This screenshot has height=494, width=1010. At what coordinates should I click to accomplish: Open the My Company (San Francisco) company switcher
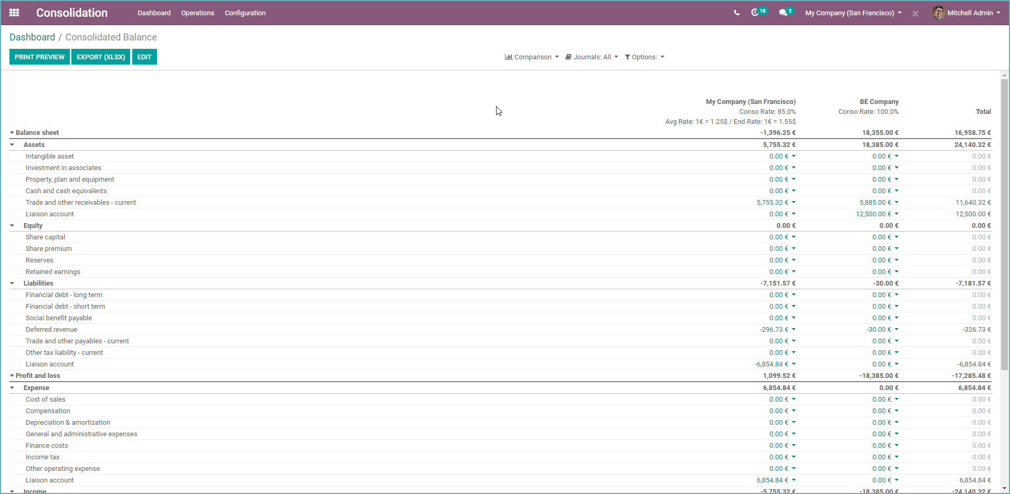[853, 13]
